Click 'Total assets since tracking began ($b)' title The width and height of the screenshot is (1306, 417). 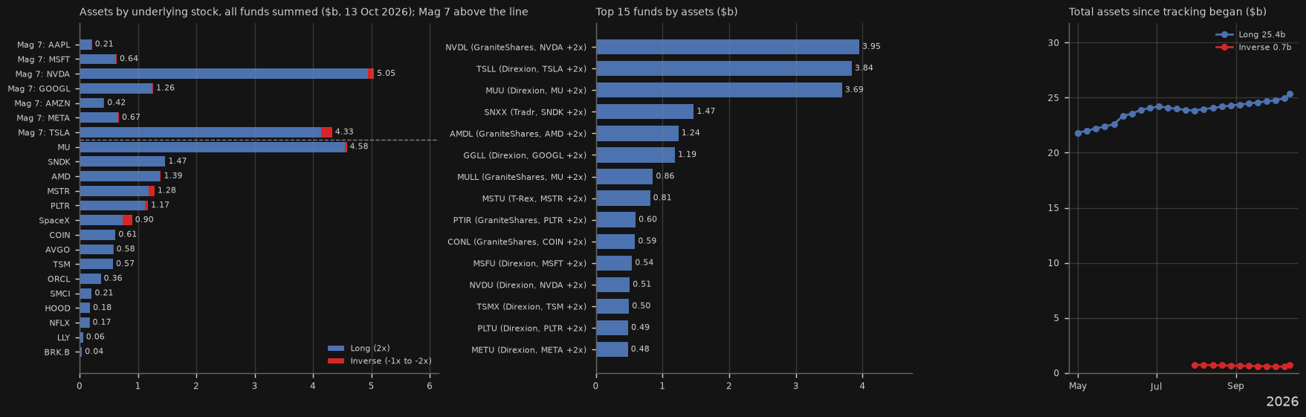(x=1168, y=12)
